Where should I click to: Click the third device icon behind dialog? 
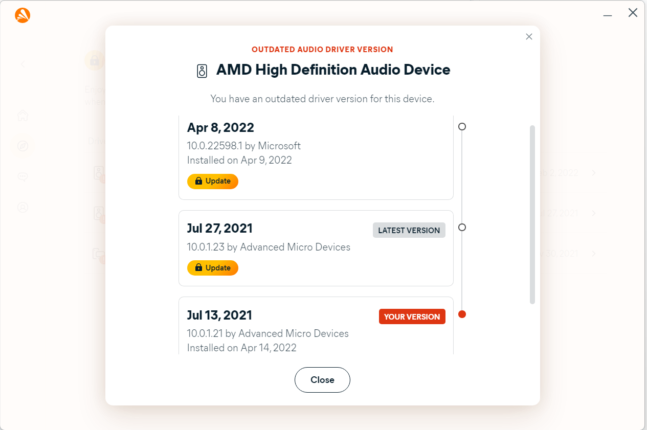tap(99, 254)
